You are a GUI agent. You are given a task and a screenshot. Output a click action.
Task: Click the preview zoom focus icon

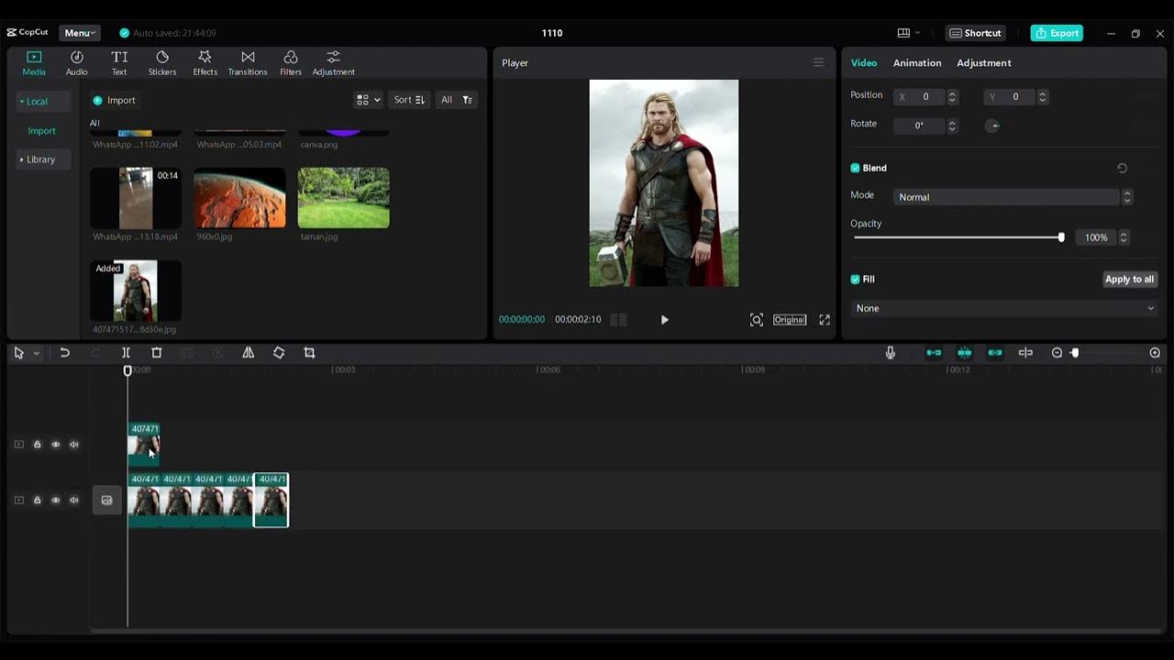pyautogui.click(x=756, y=320)
